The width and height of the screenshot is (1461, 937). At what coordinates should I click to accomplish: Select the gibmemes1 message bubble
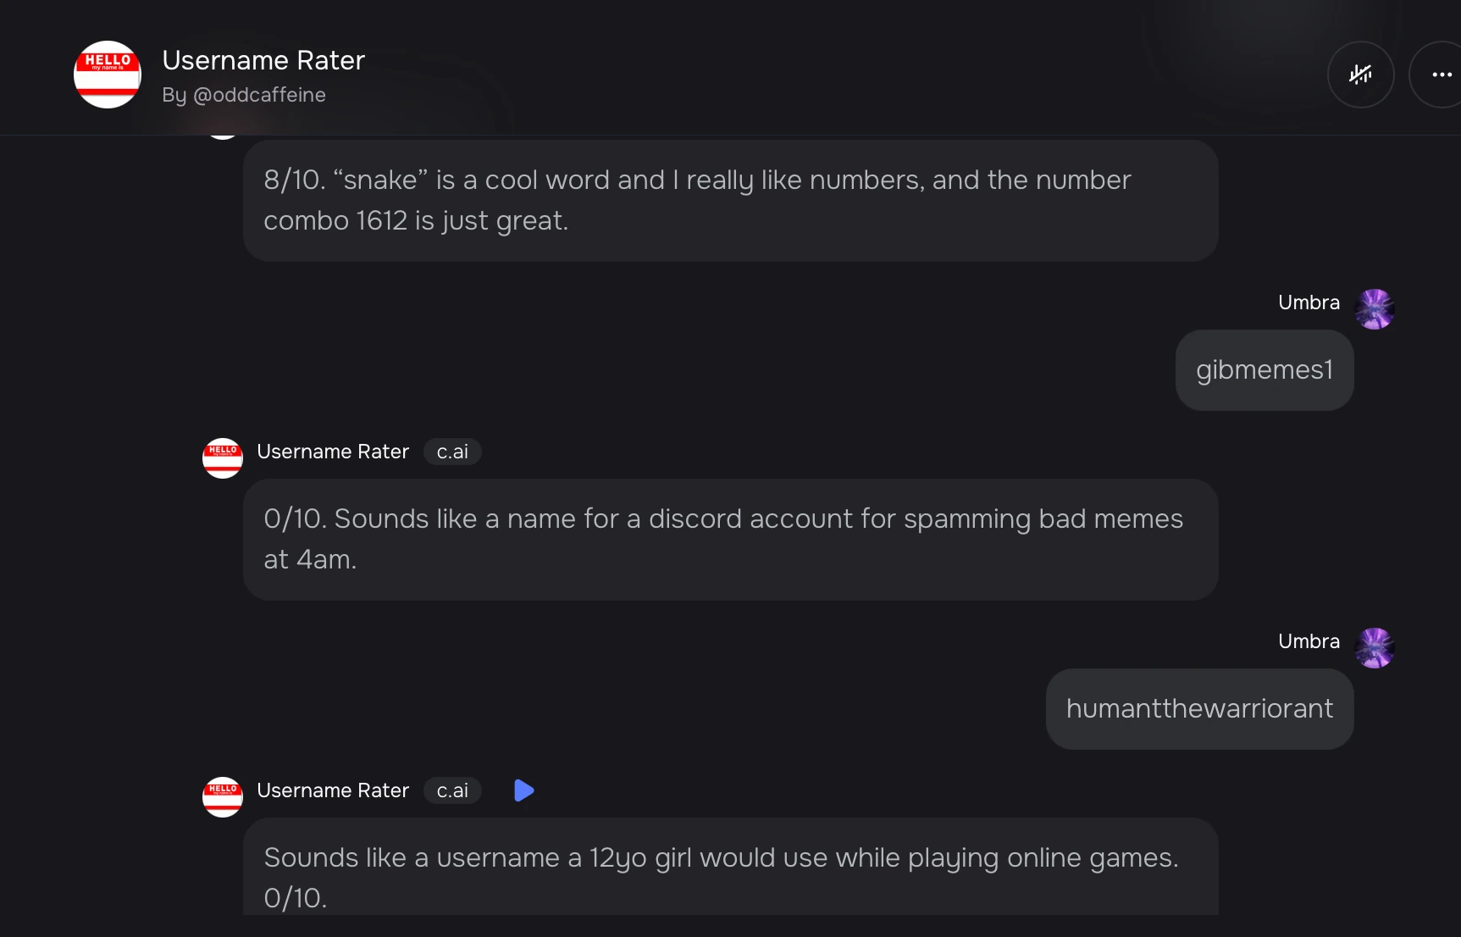(1265, 370)
